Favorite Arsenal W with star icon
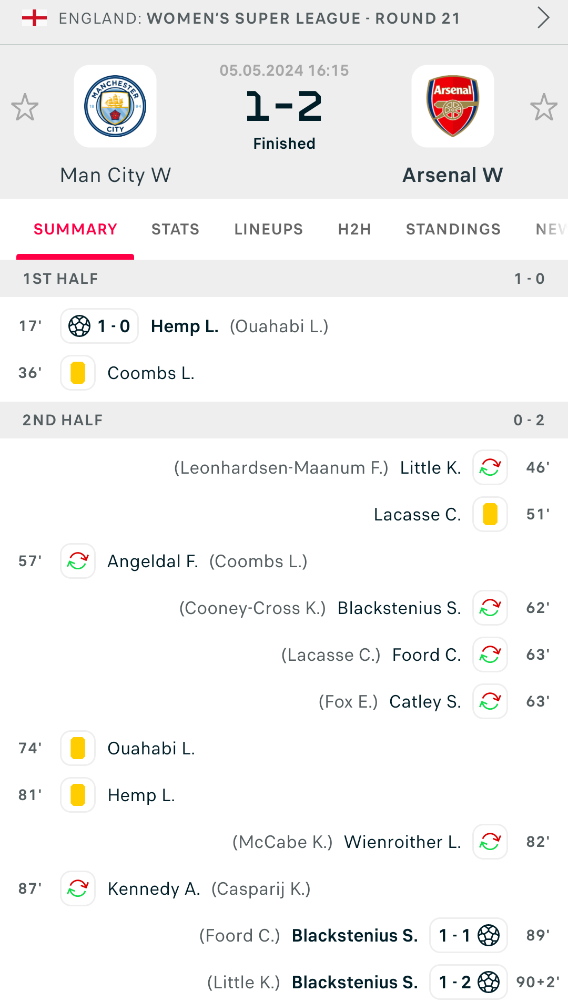This screenshot has width=568, height=1002. click(543, 107)
